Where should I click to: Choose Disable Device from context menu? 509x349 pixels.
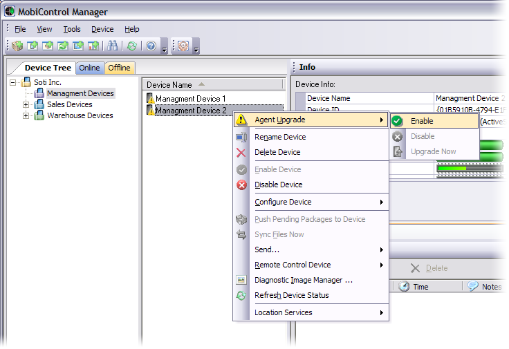pyautogui.click(x=311, y=185)
